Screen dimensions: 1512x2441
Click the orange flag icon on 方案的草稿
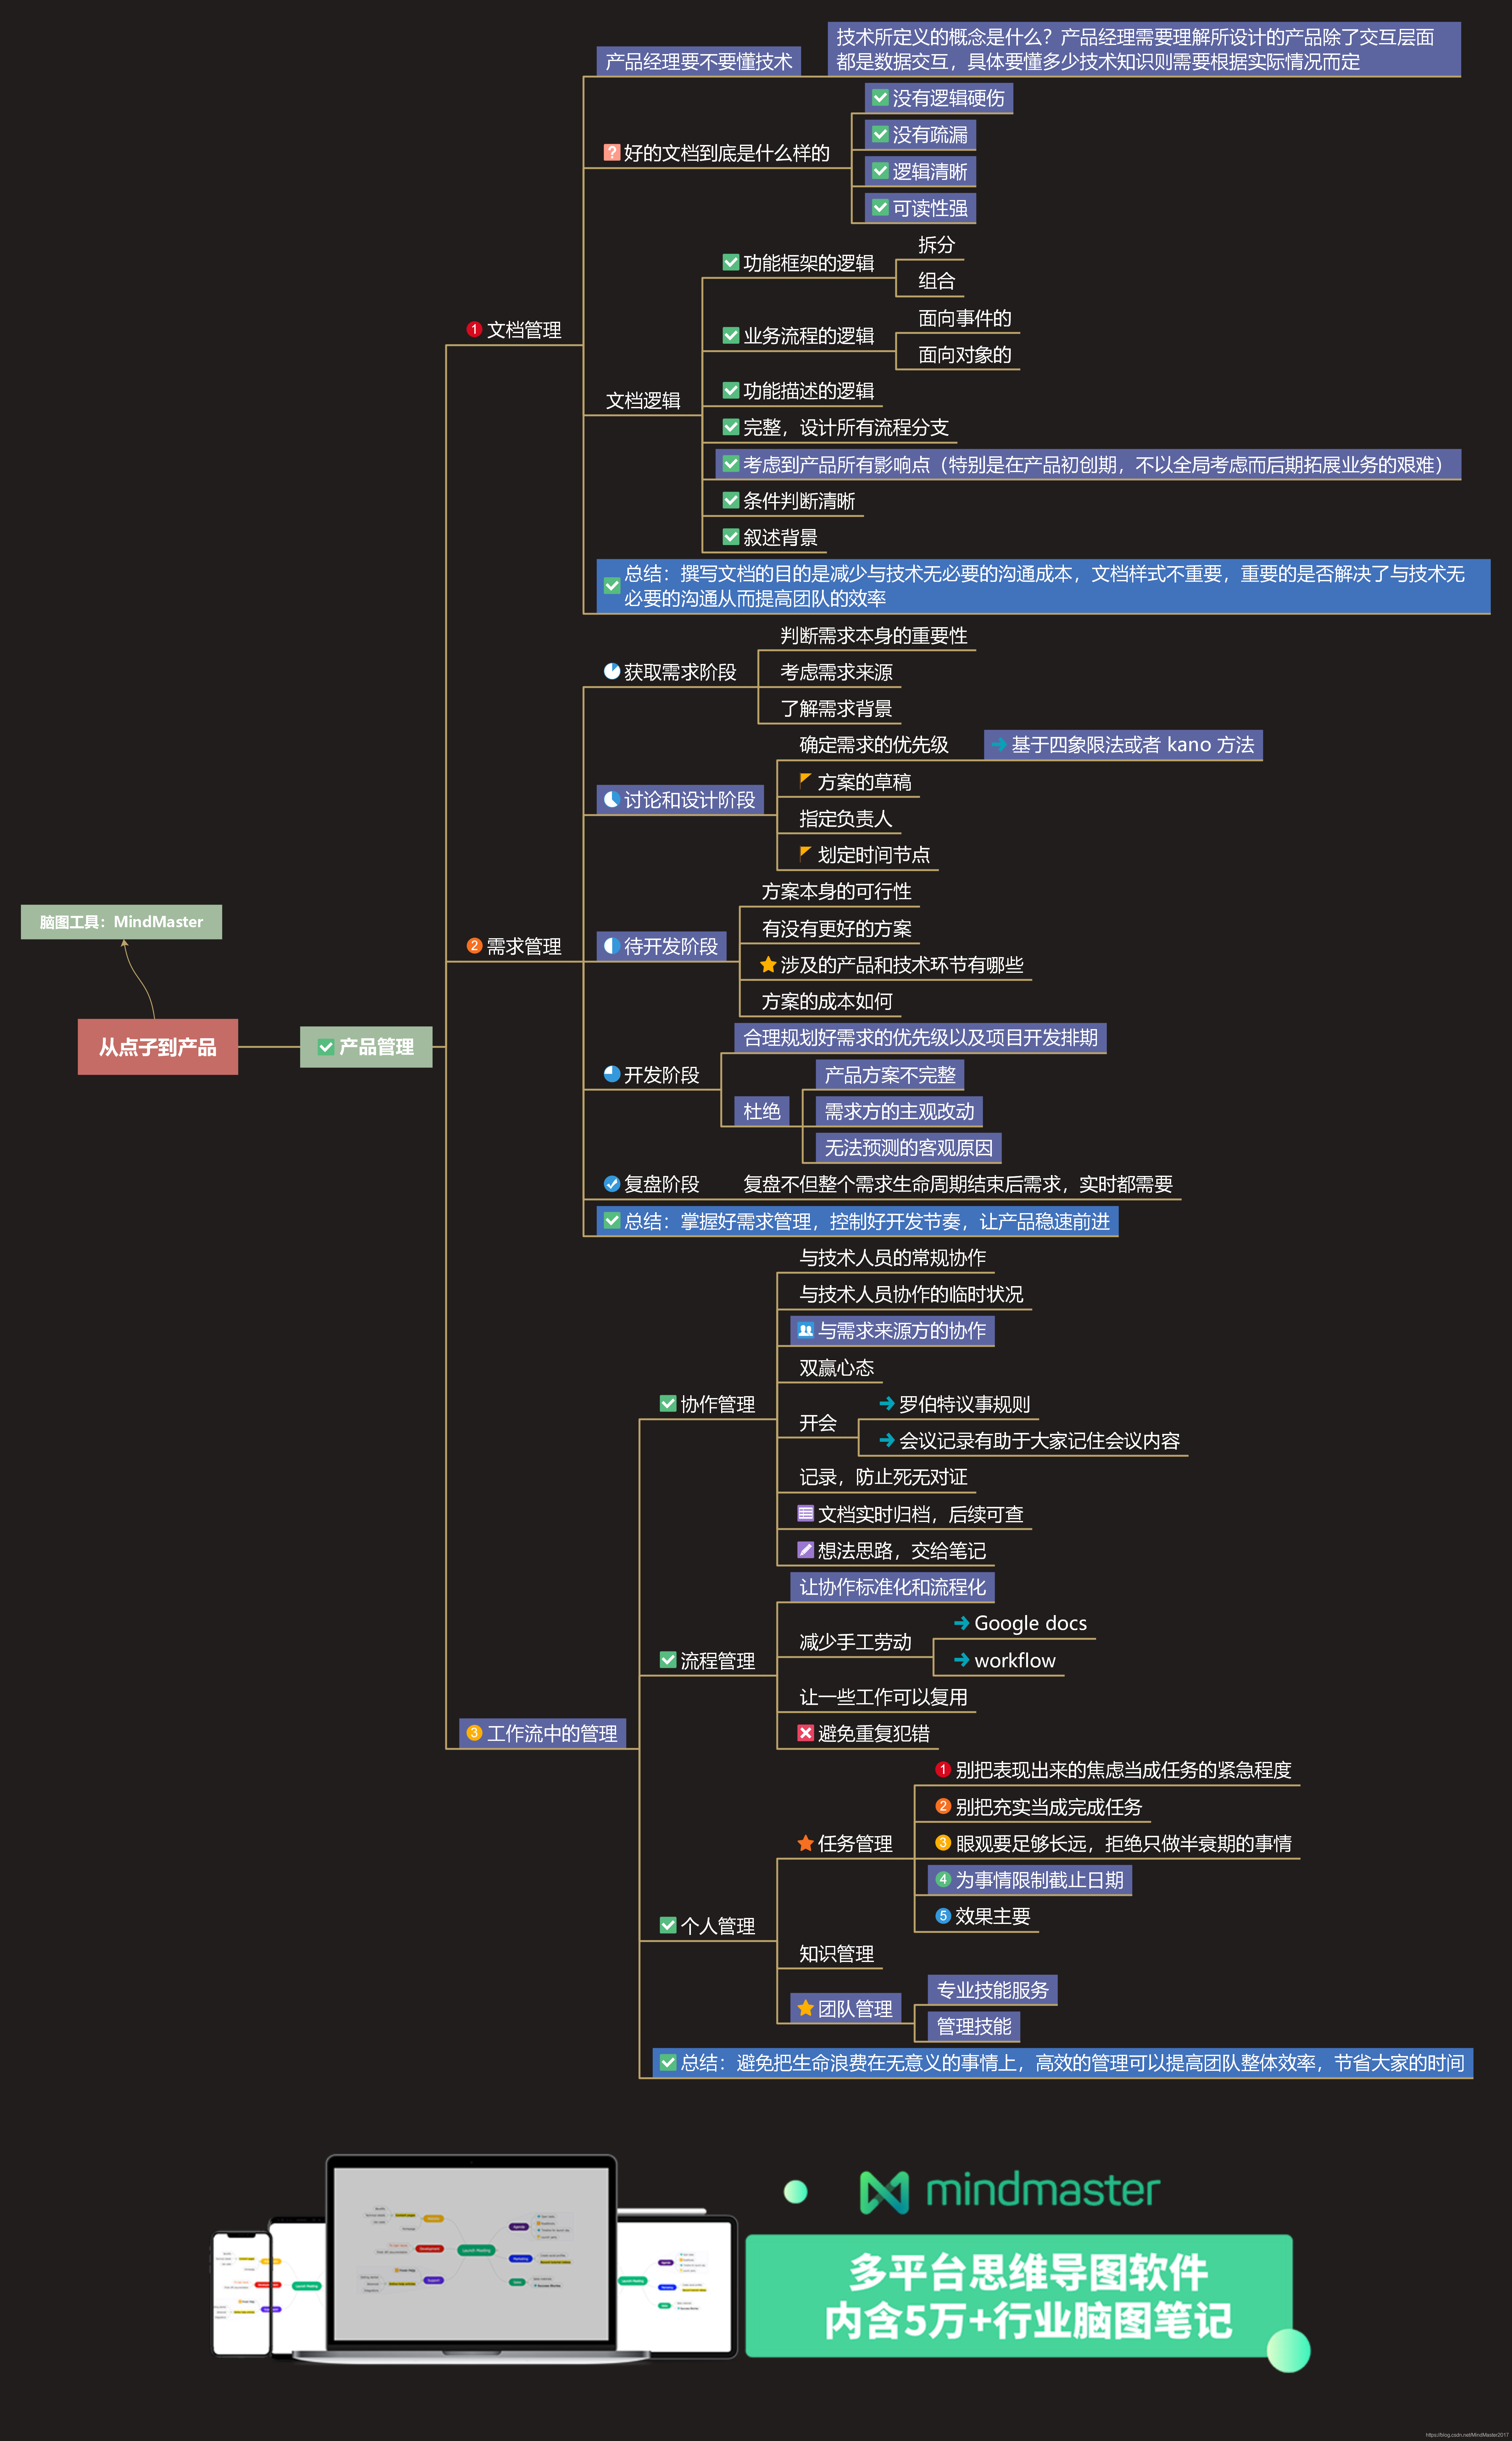point(805,780)
